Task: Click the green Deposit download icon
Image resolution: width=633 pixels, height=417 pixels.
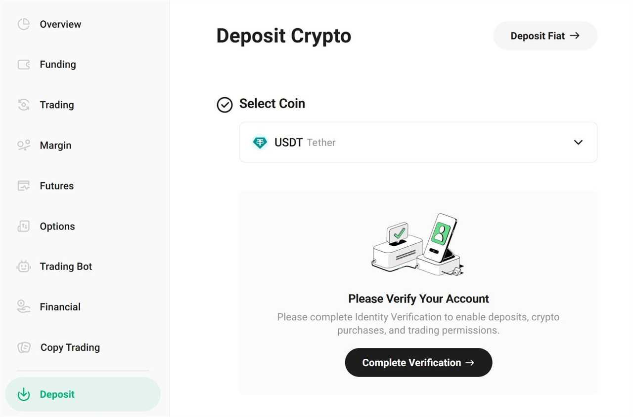Action: (x=24, y=394)
